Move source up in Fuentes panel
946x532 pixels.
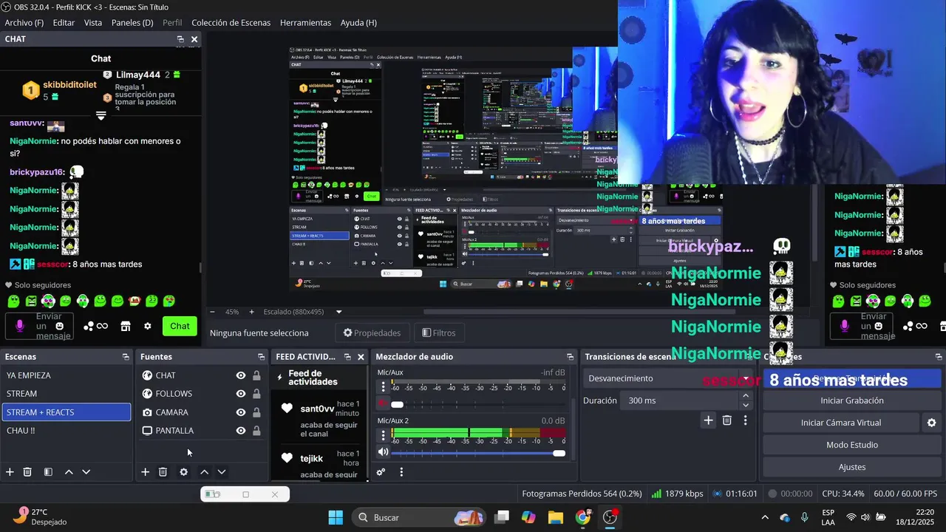click(x=204, y=471)
